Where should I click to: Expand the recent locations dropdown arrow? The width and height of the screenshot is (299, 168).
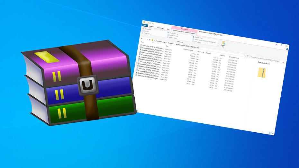[147, 39]
